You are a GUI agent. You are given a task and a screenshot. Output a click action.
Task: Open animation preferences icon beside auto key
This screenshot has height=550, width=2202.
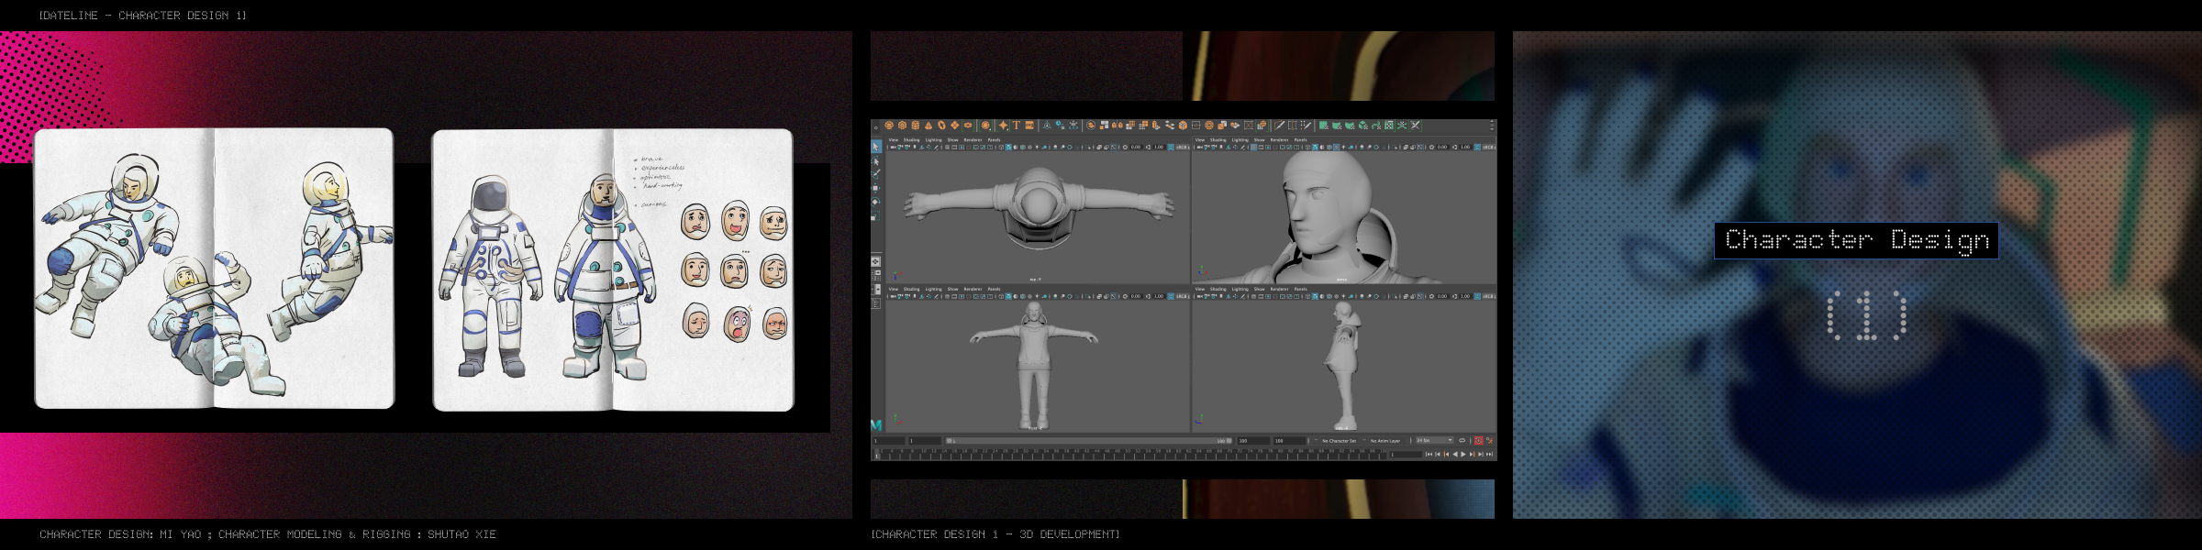(x=1489, y=441)
